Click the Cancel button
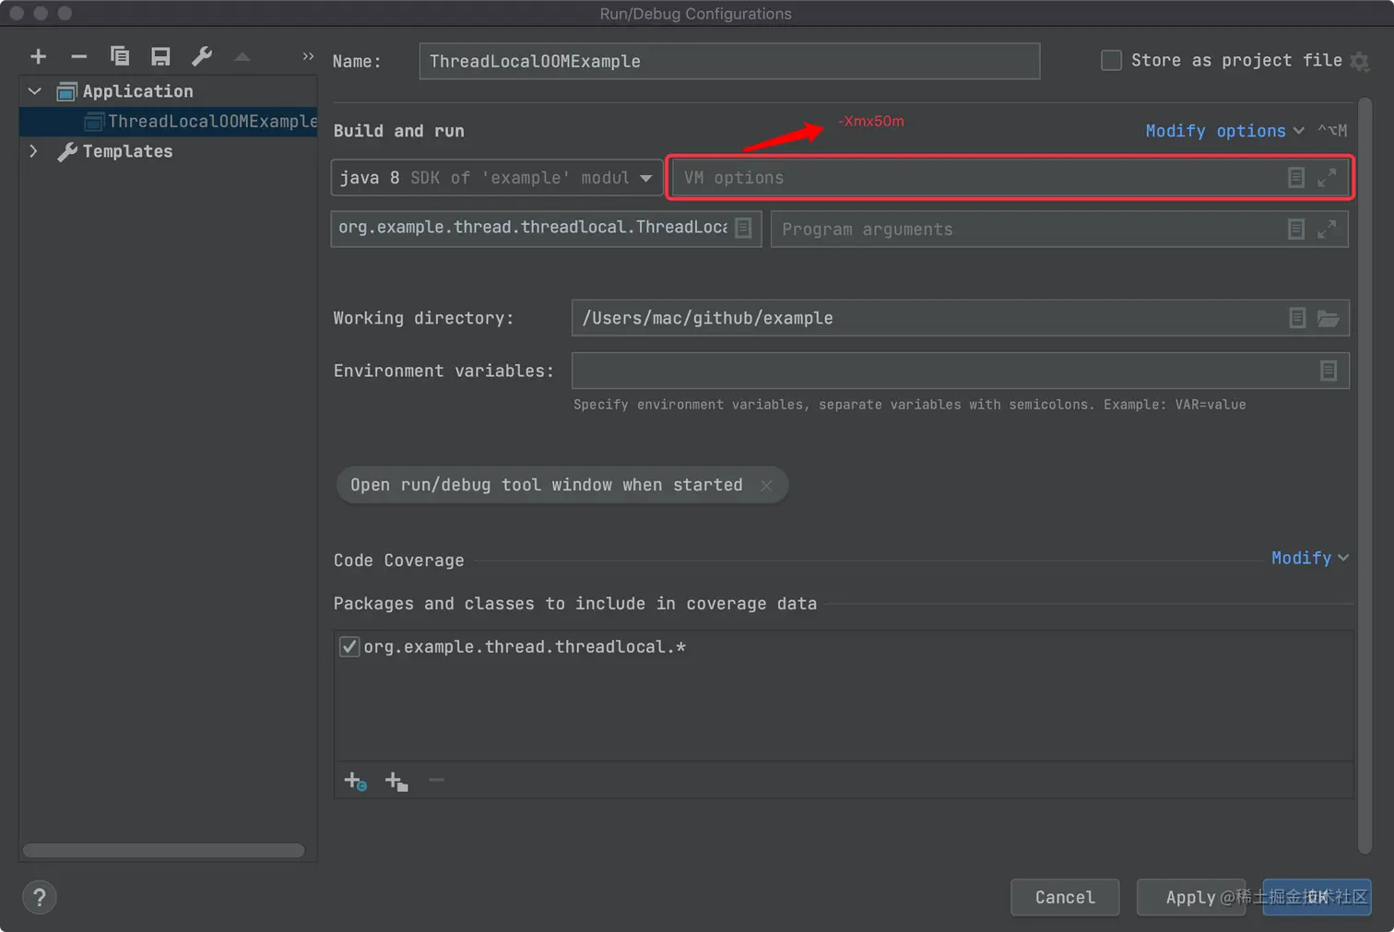 [x=1065, y=898]
